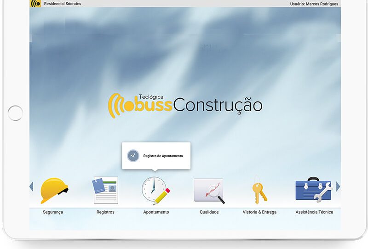Go to previous modules with left arrow
The width and height of the screenshot is (368, 249).
[x=31, y=187]
